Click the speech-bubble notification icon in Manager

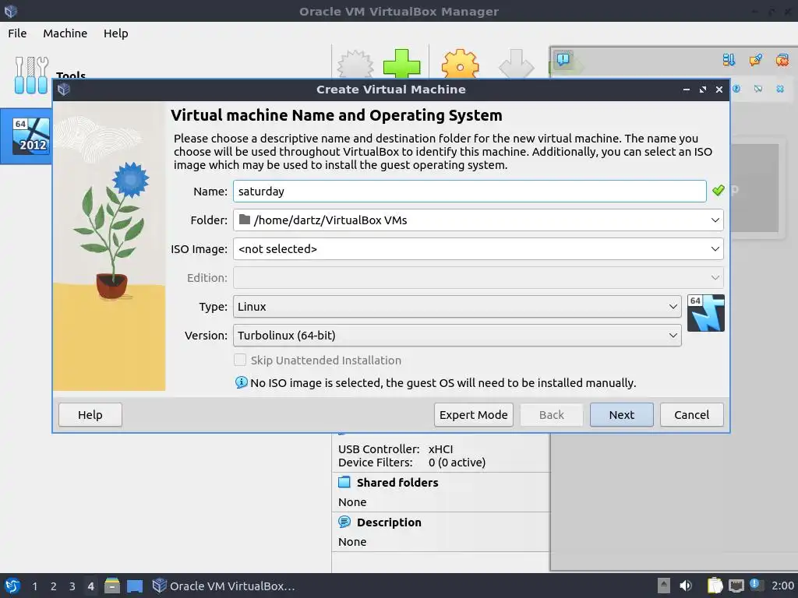coord(563,59)
